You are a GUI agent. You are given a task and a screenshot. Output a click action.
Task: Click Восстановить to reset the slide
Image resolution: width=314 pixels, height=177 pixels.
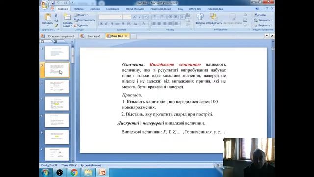pos(84,20)
